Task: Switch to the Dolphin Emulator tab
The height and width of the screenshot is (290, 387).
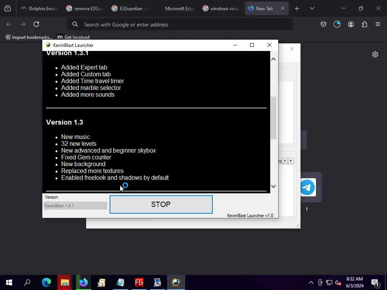Action: pos(39,9)
